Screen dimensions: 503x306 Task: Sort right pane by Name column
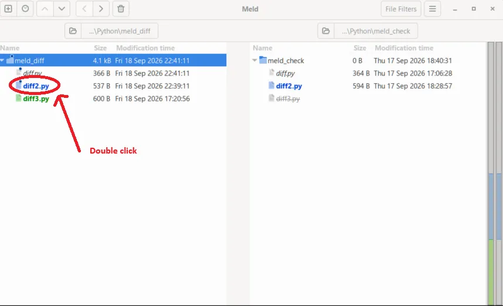(263, 48)
